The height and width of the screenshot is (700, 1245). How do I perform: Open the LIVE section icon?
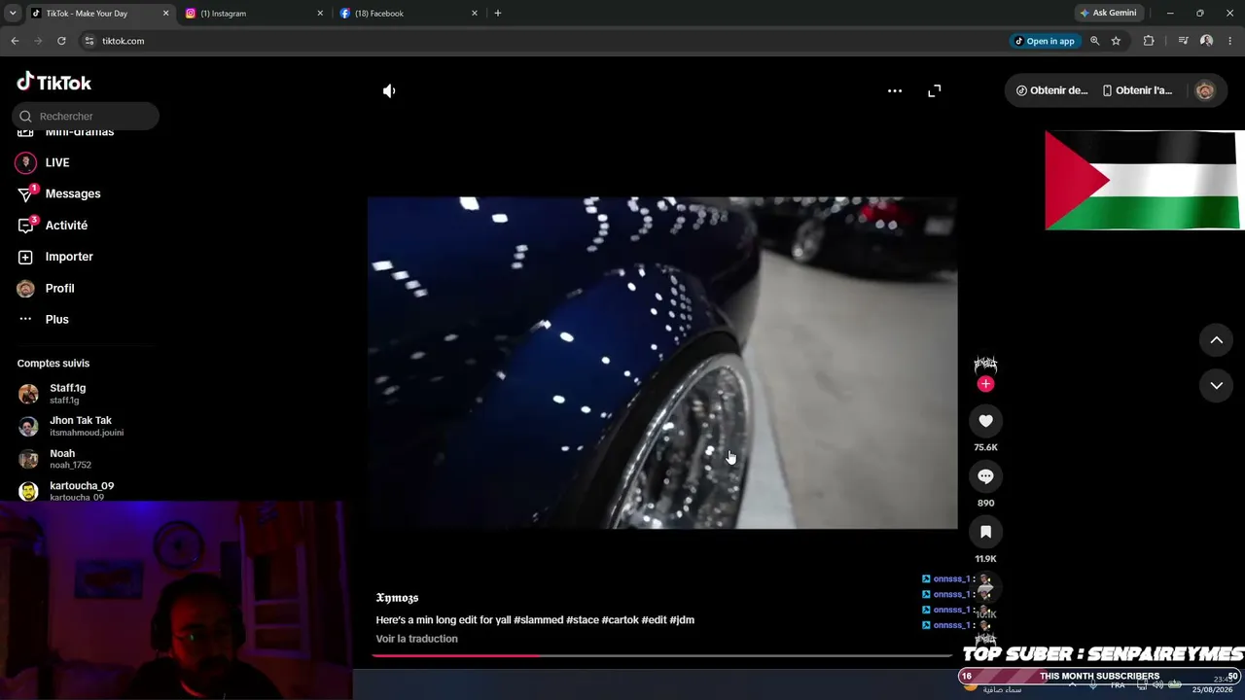[26, 162]
